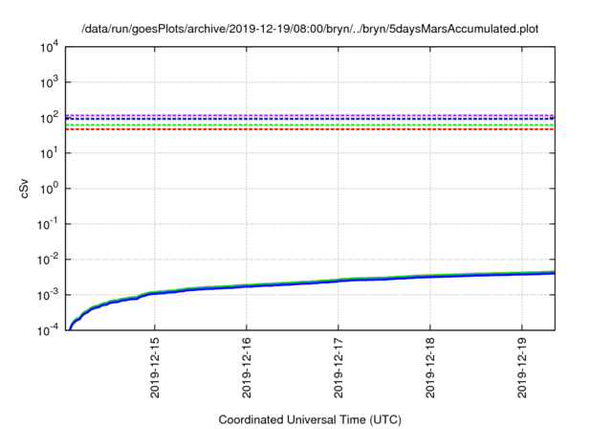
Task: Click the 10^0 y-axis tick label
Action: [x=50, y=189]
